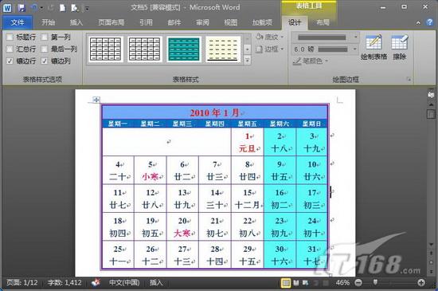Image resolution: width=438 pixels, height=291 pixels.
Task: Toggle the 最后一列 last column checkbox
Action: 45,49
